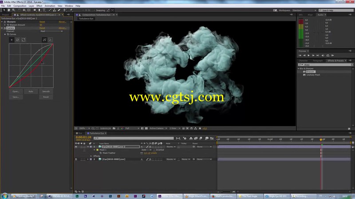Hide layer 2 Eye[0010-0085].exr
355x199 pixels.
[x=76, y=159]
